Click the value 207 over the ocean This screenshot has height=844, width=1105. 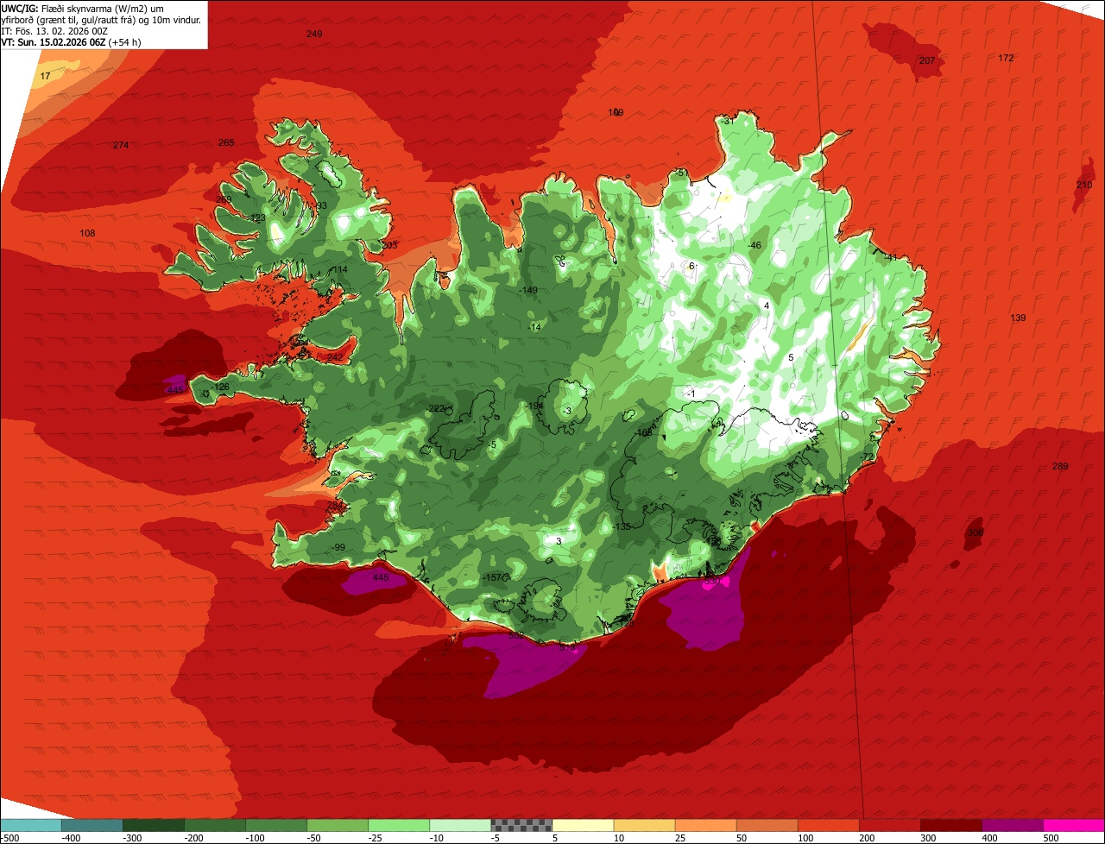pyautogui.click(x=927, y=60)
